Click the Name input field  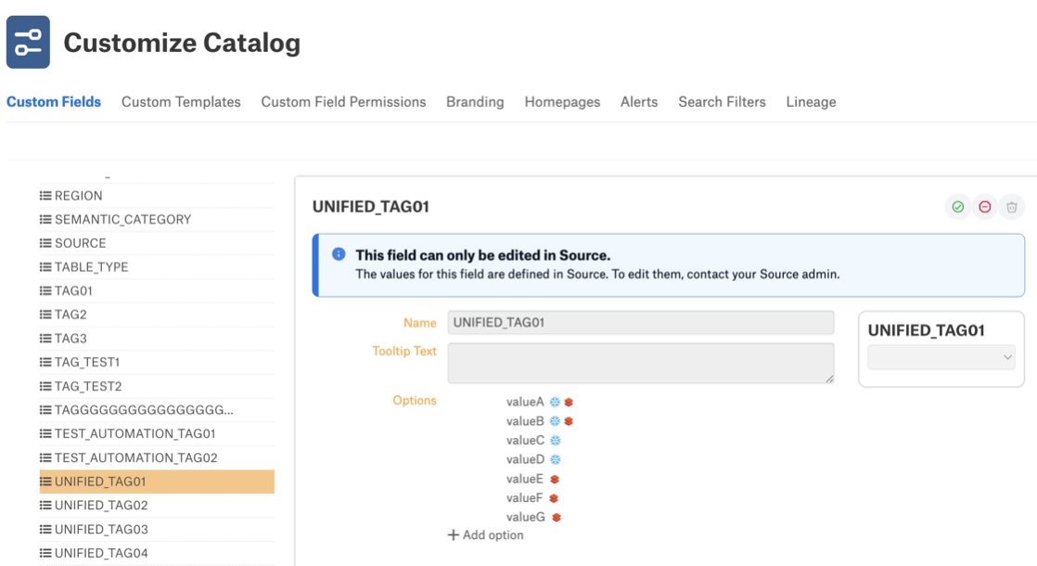click(x=640, y=323)
